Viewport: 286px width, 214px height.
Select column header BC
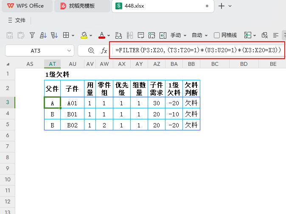click(215, 64)
